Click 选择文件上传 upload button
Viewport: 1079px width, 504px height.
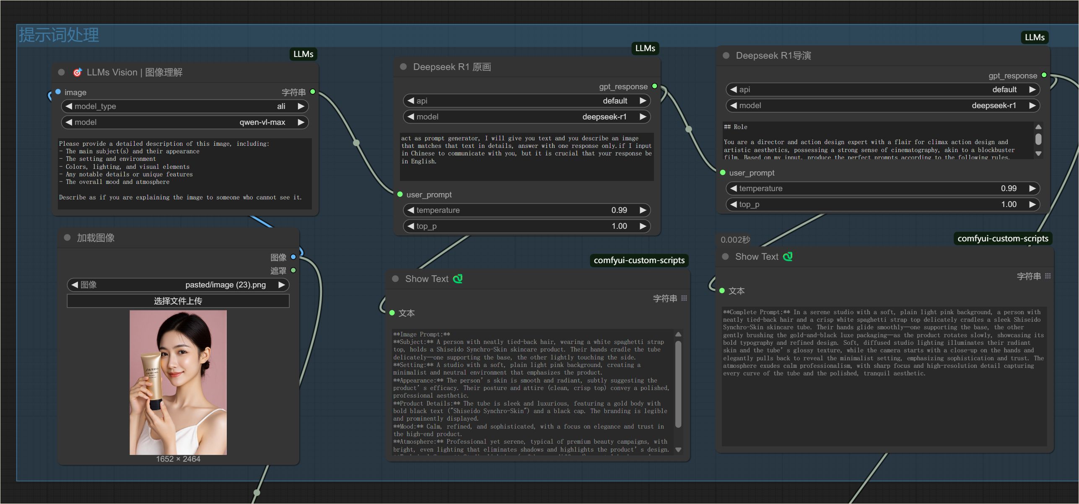(178, 301)
